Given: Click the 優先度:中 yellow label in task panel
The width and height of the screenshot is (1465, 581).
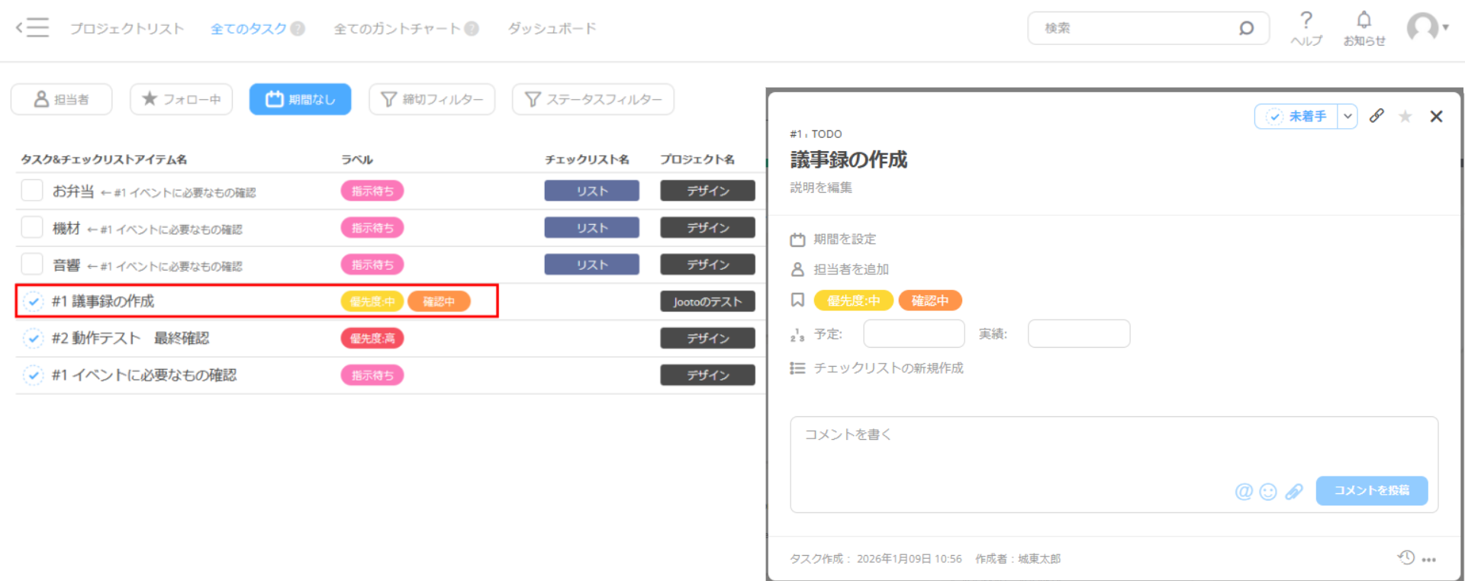Looking at the screenshot, I should (x=853, y=300).
